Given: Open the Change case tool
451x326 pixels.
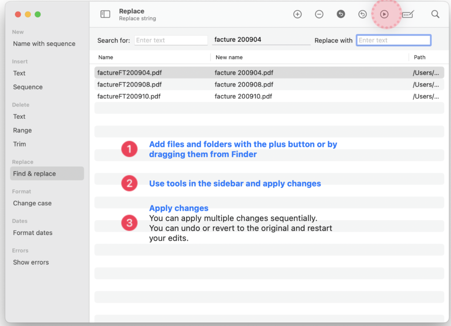Looking at the screenshot, I should [32, 203].
